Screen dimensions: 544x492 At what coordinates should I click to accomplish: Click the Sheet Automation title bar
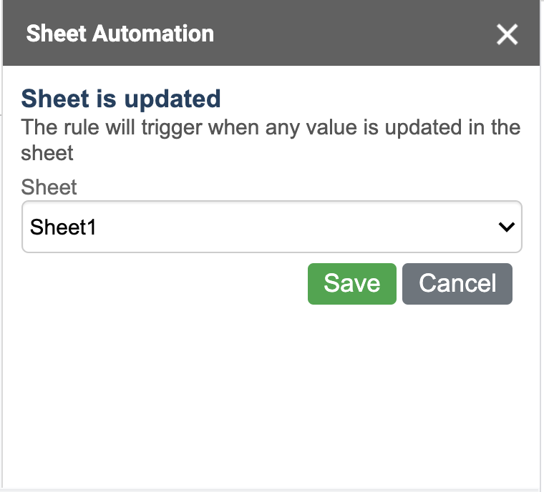tap(271, 33)
